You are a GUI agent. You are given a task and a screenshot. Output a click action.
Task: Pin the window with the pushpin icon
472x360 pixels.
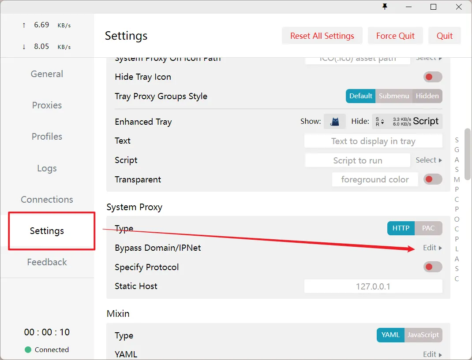click(385, 7)
